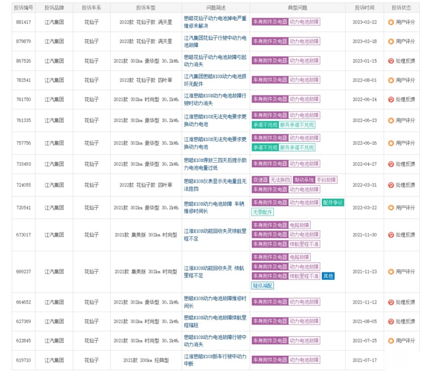This screenshot has height=378, width=429.
Task: Open the 无法充电要求更换动力电池 link for complaint 757756
Action: [x=215, y=143]
